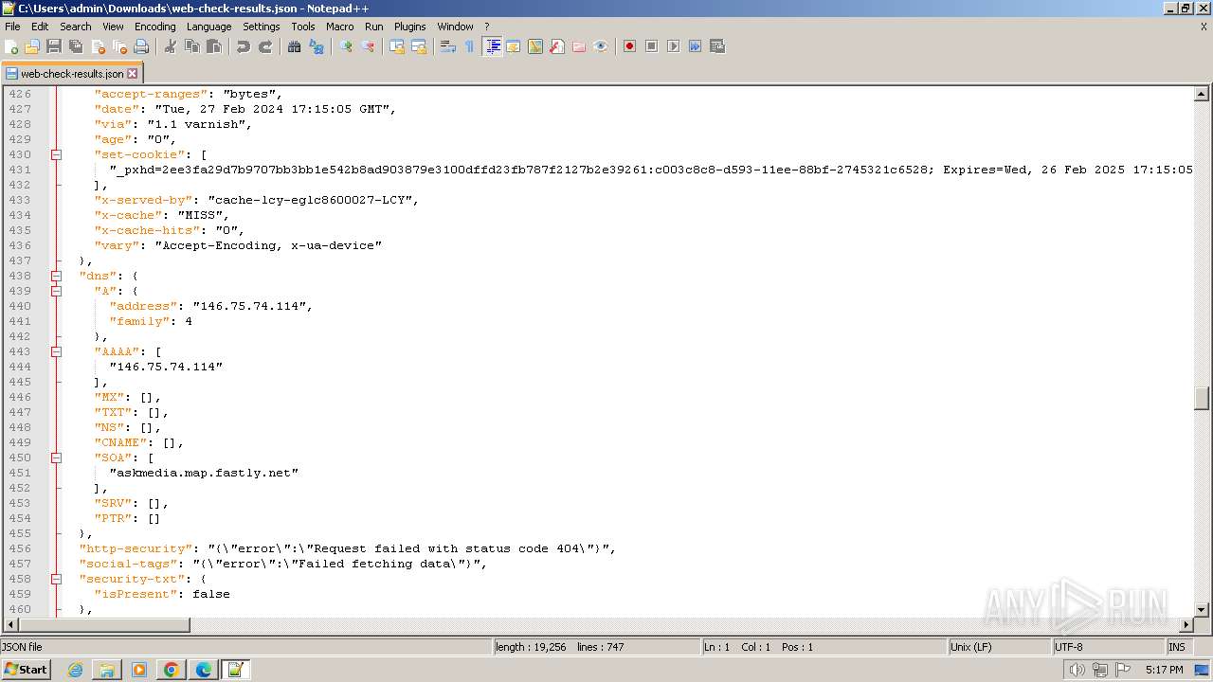
Task: Collapse the security-txt fold marker
Action: point(57,579)
